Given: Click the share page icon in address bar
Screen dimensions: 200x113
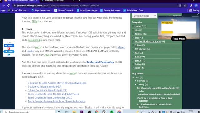Looking at the screenshot, I should pyautogui.click(x=180, y=6).
